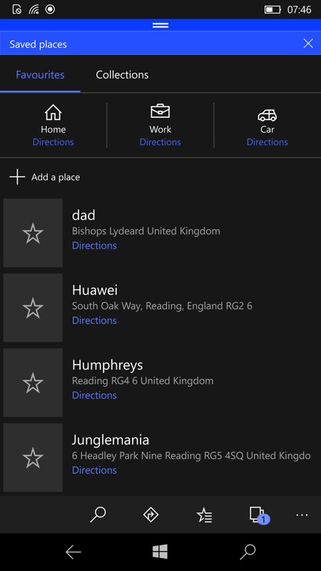Get Directions to Humphreys

[x=94, y=395]
